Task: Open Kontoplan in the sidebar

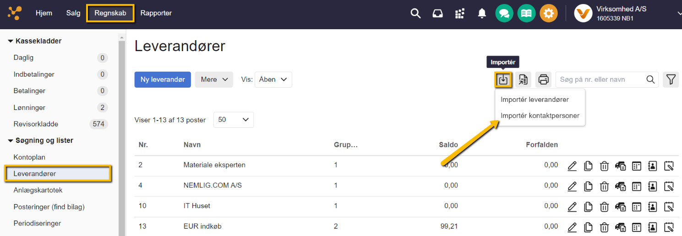Action: 29,157
